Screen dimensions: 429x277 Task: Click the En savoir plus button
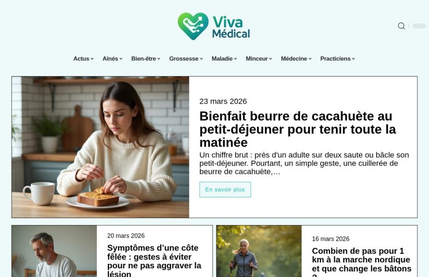click(225, 189)
